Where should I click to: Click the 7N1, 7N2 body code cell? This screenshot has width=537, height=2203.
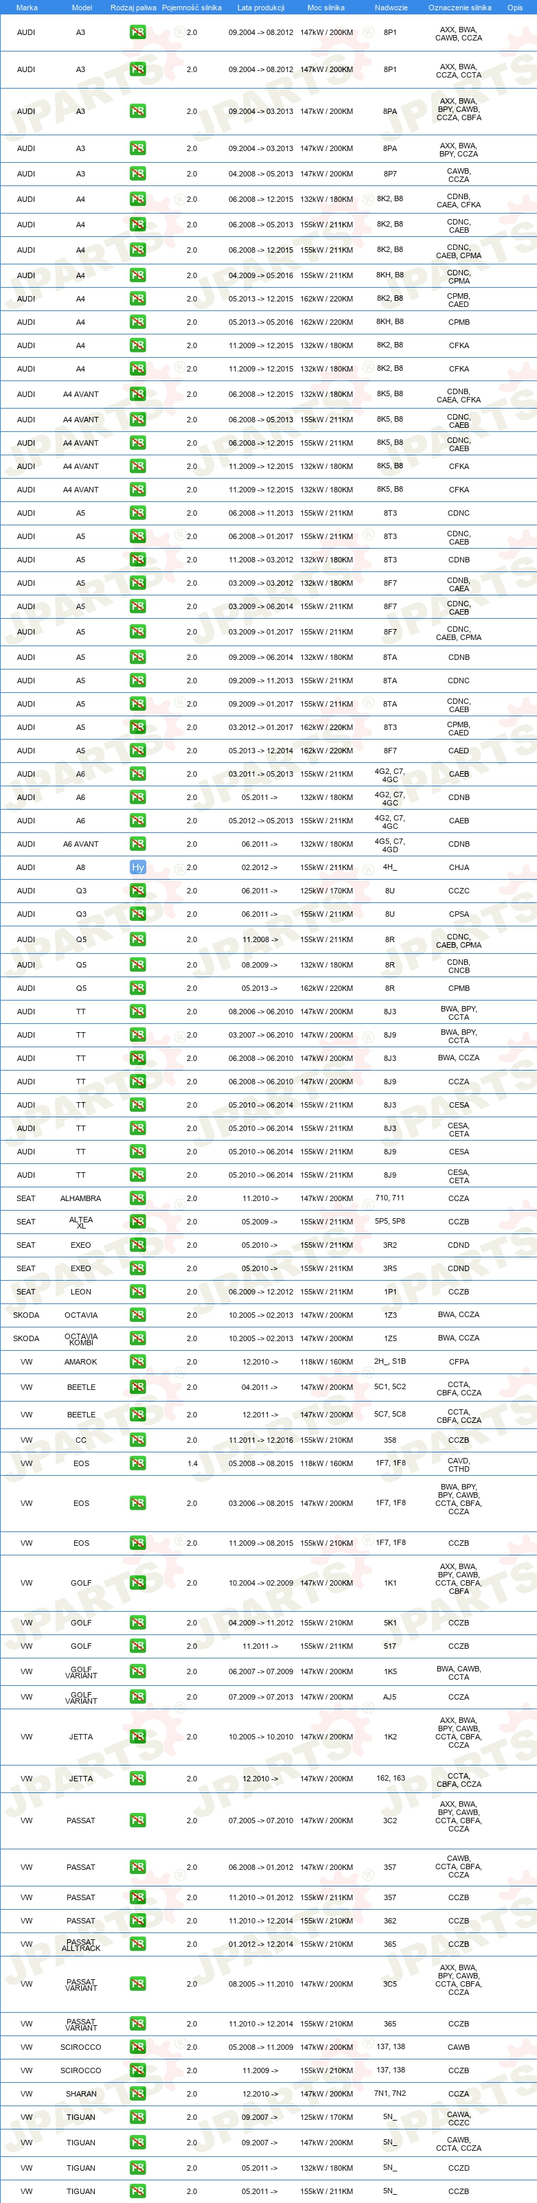click(390, 2092)
